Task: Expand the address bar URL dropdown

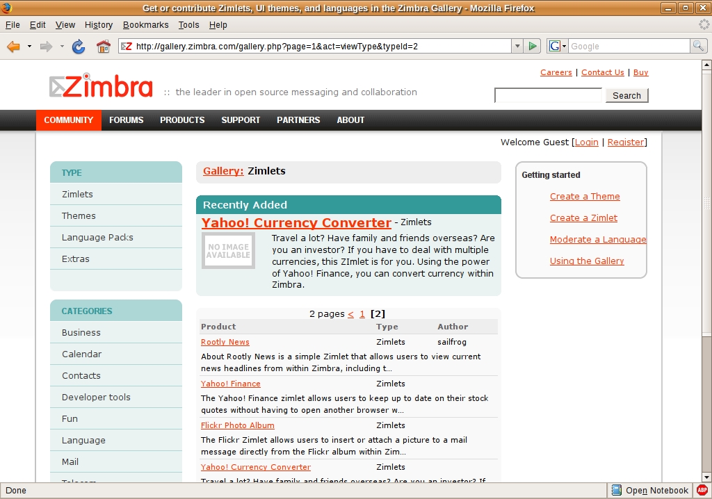Action: [517, 46]
